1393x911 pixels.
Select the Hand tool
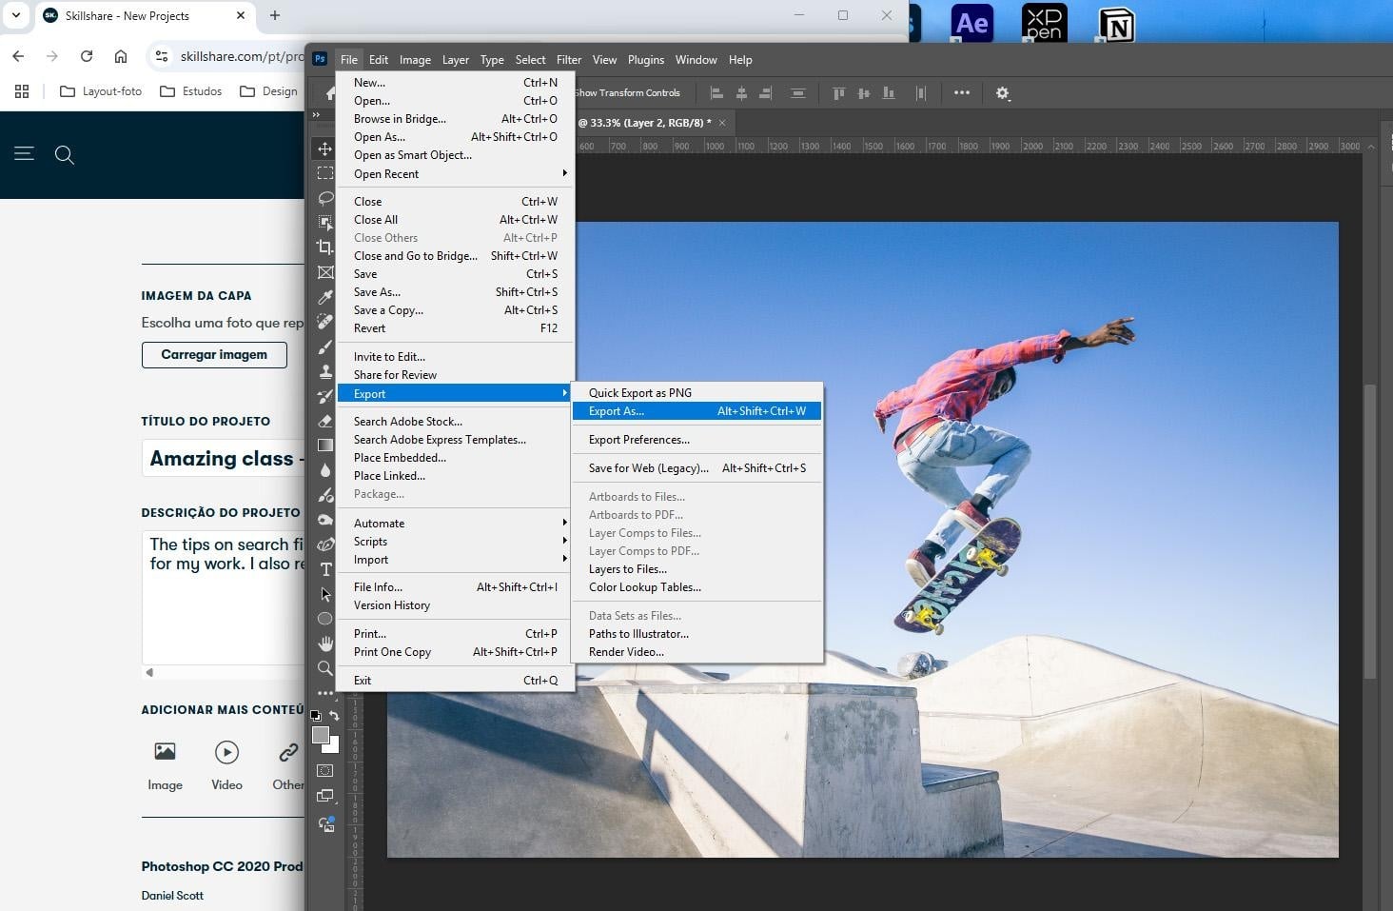(x=325, y=644)
